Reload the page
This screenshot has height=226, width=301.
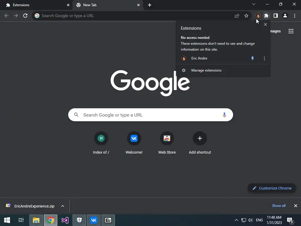[25, 16]
